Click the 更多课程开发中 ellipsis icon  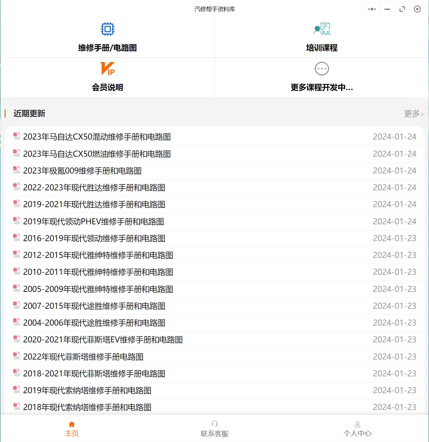coord(322,69)
